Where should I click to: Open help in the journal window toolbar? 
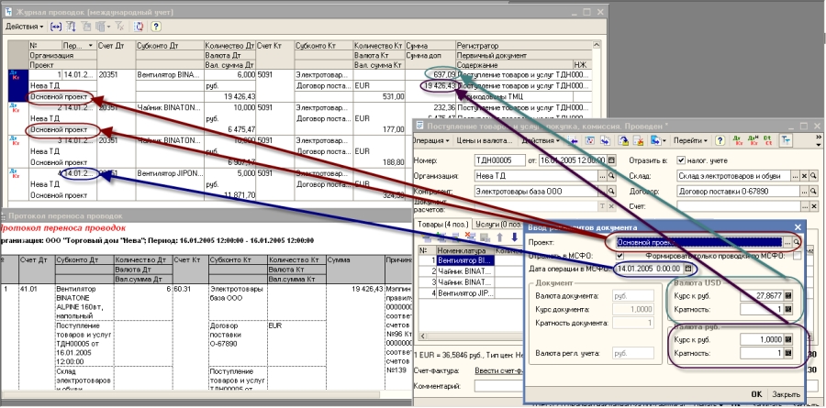point(156,26)
